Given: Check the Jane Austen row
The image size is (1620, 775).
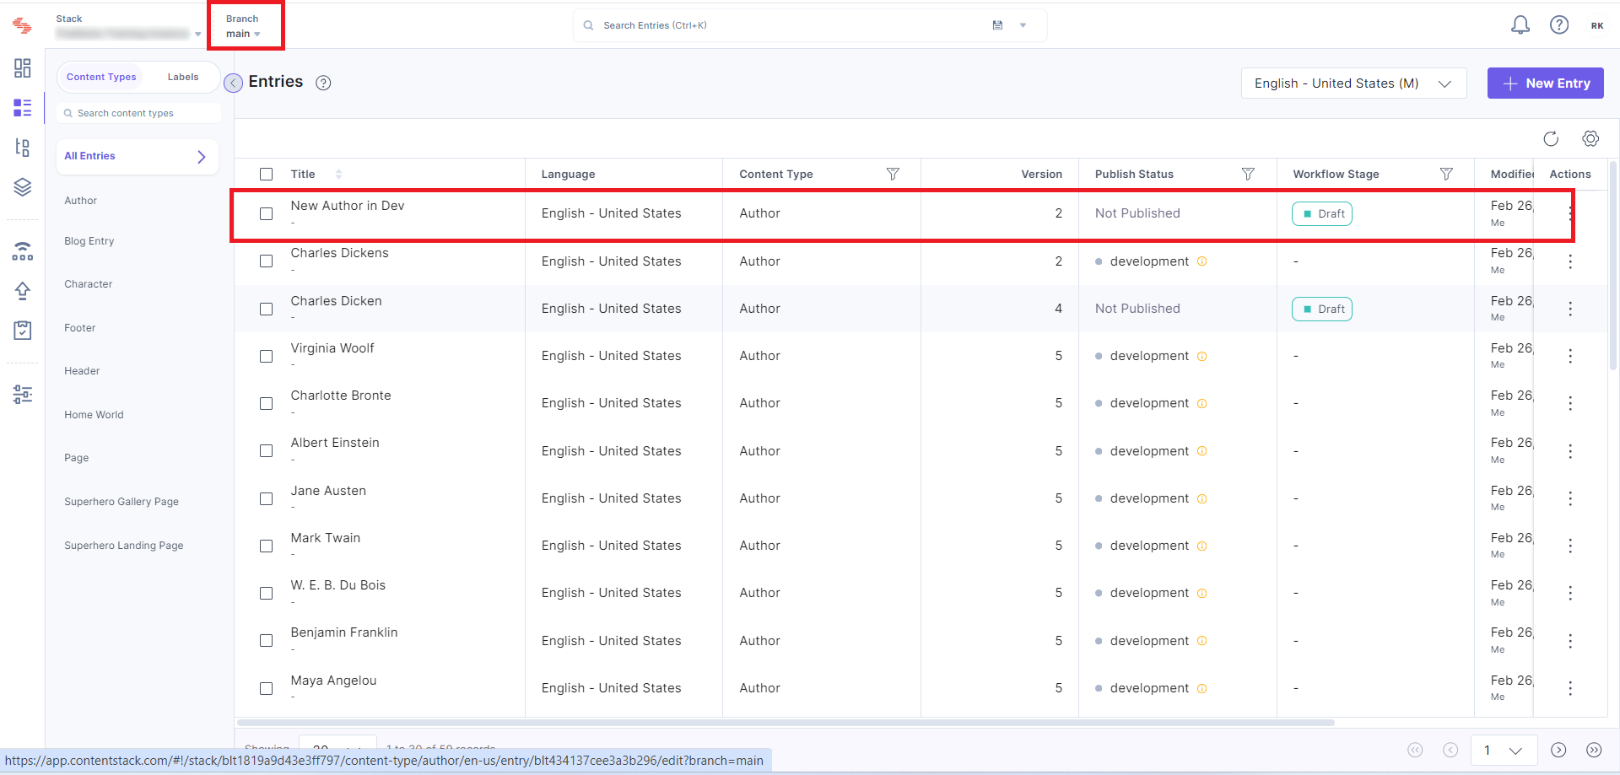Looking at the screenshot, I should [267, 499].
